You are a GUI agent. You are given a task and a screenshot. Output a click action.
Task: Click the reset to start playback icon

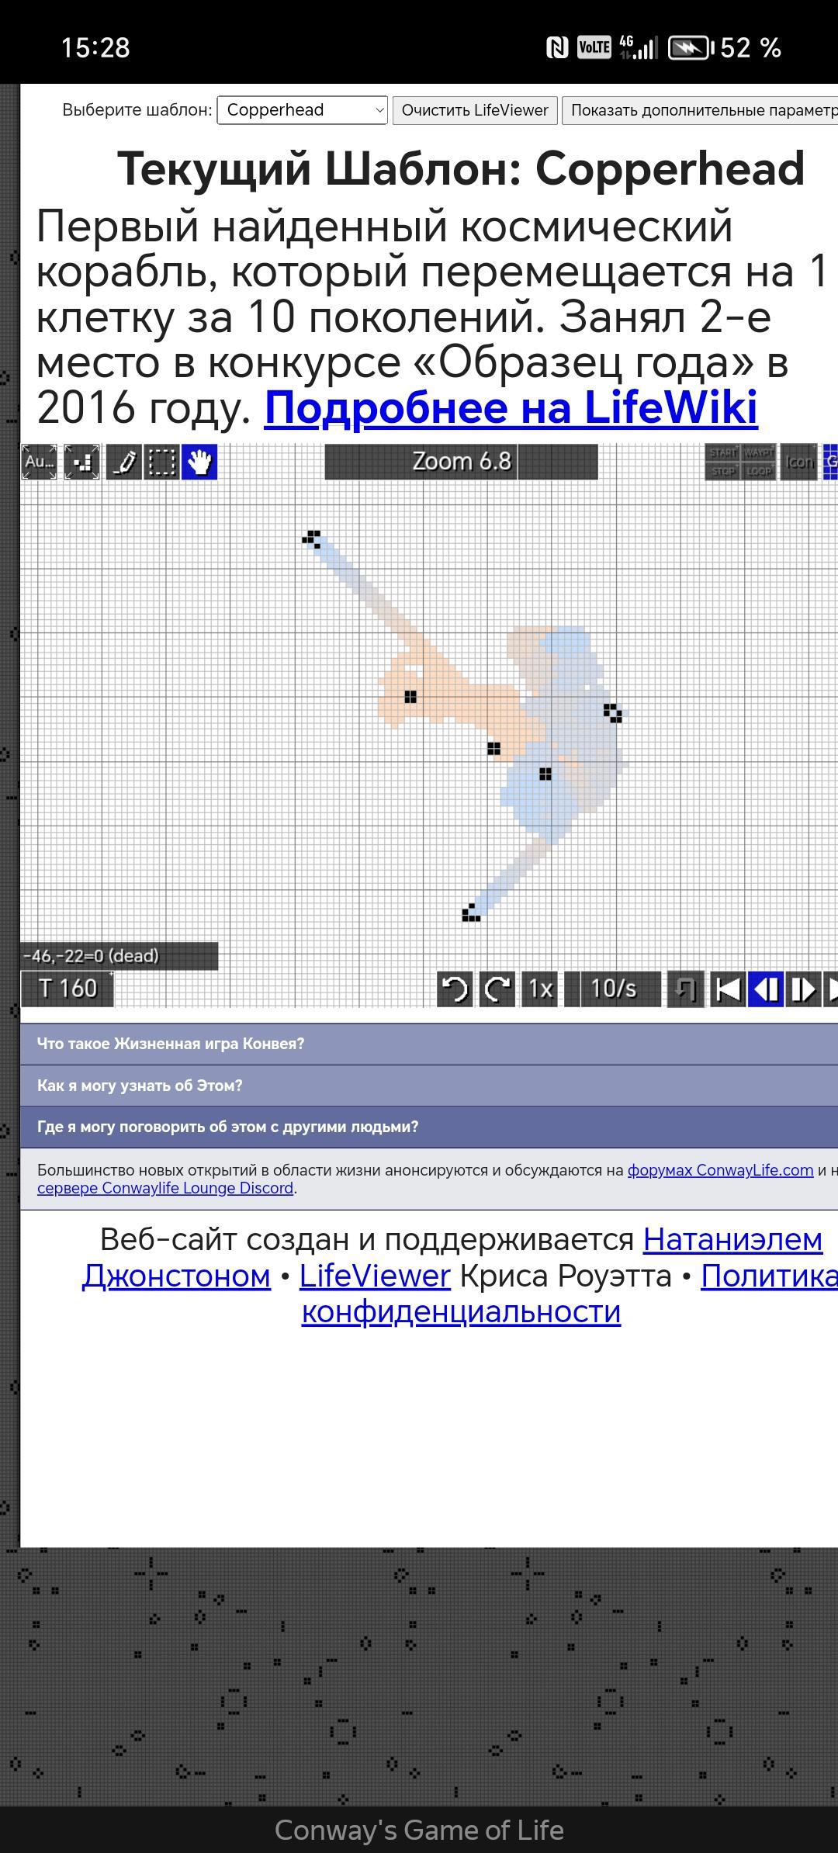coord(728,989)
